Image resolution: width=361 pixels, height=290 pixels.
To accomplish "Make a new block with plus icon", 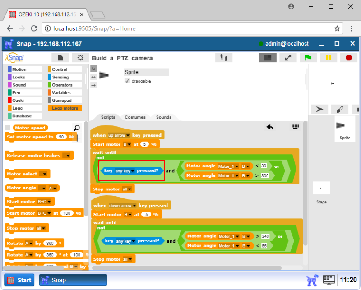I will coord(77,138).
